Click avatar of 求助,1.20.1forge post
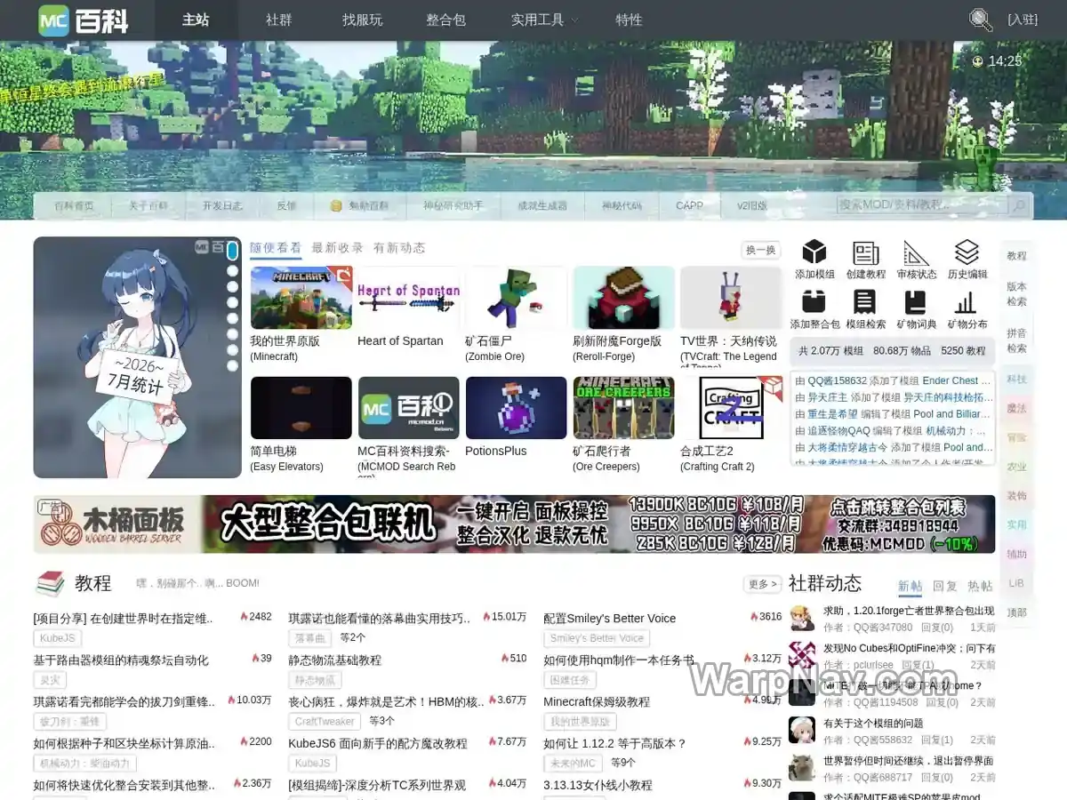1067x800 pixels. click(802, 619)
